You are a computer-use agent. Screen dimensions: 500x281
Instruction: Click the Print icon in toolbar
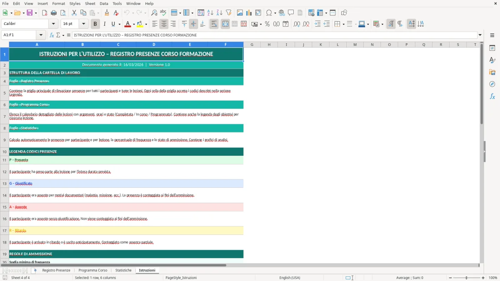click(x=54, y=13)
